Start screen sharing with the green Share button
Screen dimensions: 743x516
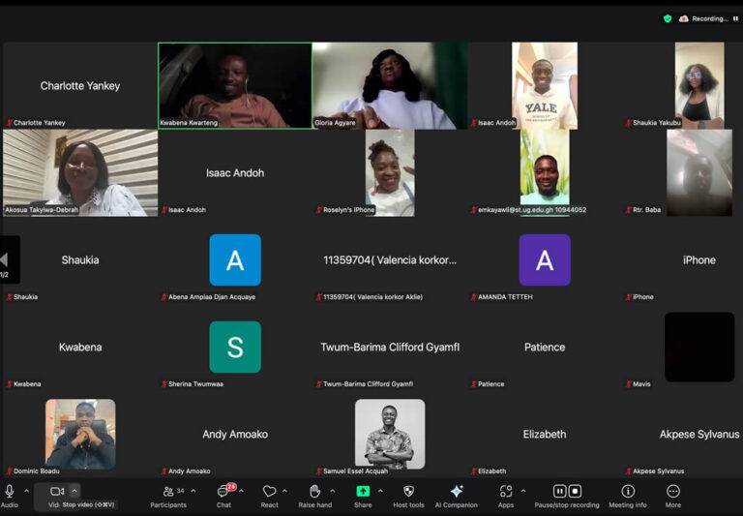tap(363, 492)
